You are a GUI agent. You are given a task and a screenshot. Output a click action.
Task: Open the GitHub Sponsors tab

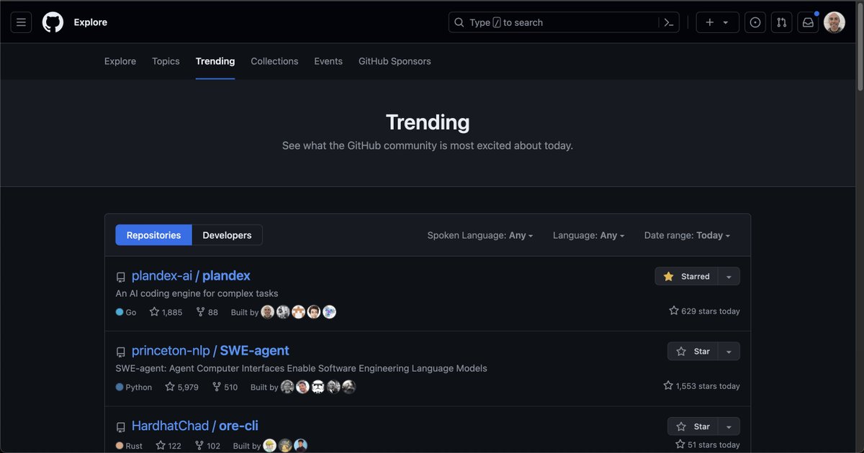click(395, 61)
